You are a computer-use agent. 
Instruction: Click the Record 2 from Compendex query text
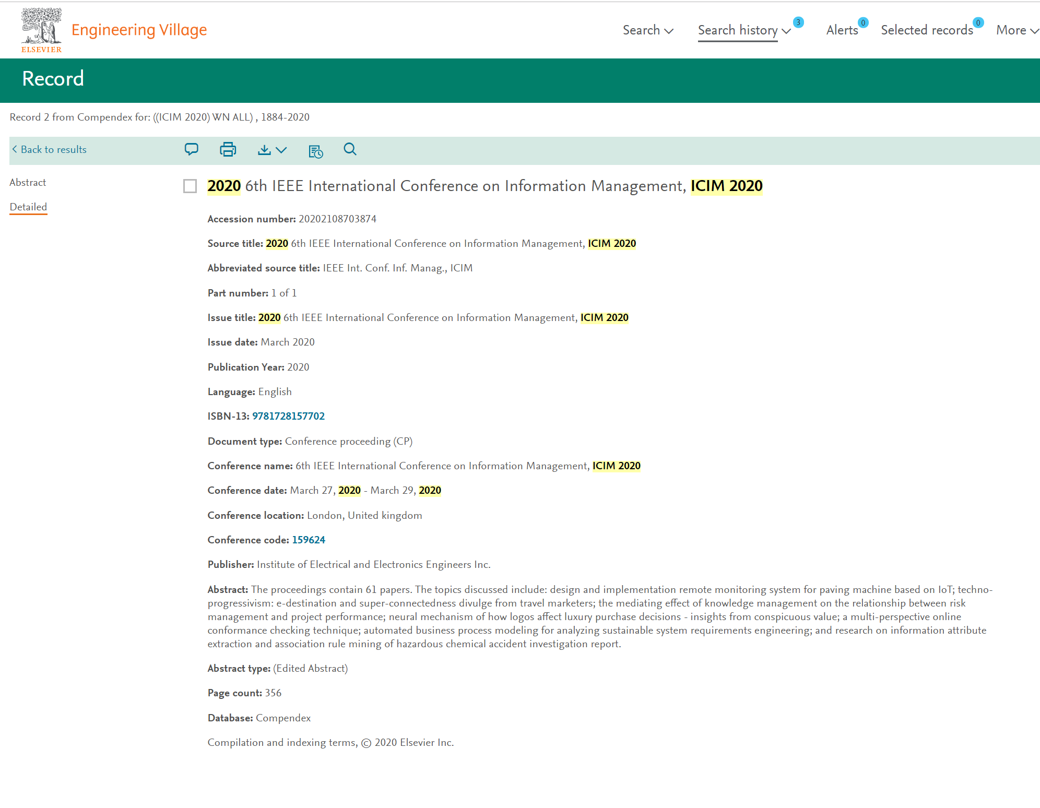[159, 117]
